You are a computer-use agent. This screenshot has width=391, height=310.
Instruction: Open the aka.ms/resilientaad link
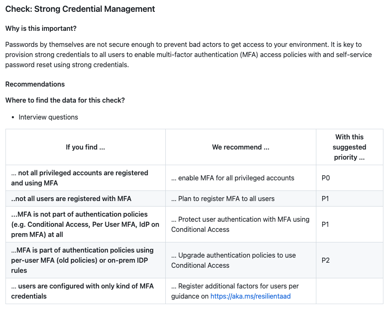[x=250, y=296]
